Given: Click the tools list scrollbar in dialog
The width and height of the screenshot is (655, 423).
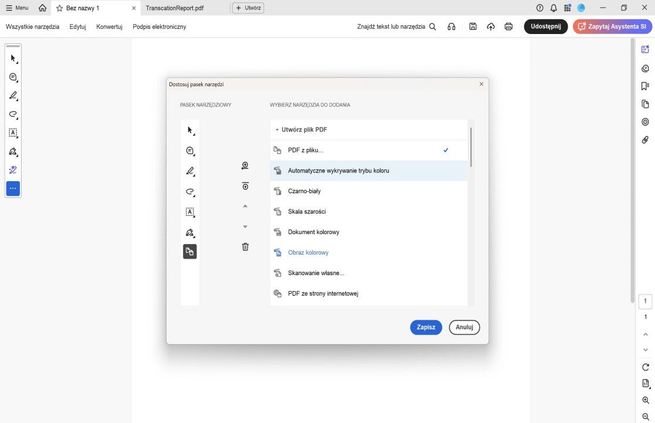Looking at the screenshot, I should click(471, 147).
